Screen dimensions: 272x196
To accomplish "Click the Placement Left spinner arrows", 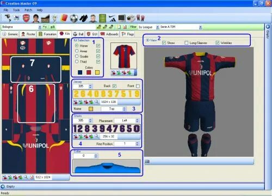I will (x=137, y=120).
